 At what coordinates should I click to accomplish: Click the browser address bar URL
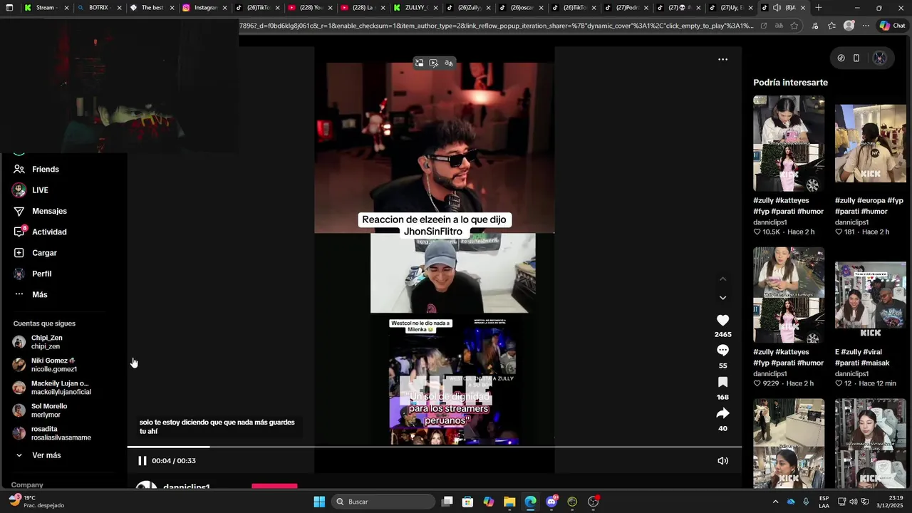(x=497, y=26)
